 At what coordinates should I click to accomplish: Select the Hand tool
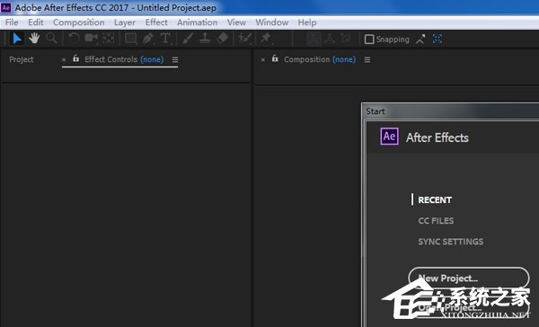click(34, 39)
